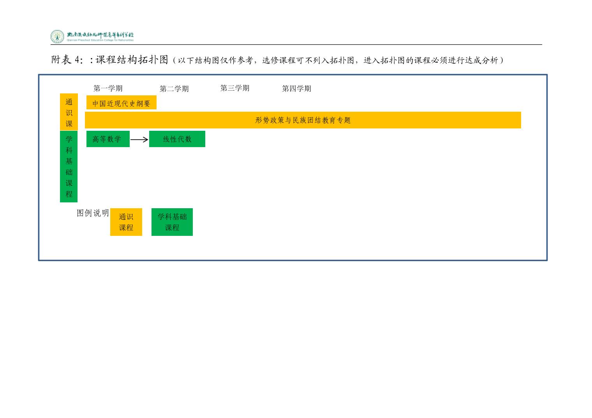Screen dimensions: 592x418
Task: Click the 第三学期 column heading
Action: (x=235, y=88)
